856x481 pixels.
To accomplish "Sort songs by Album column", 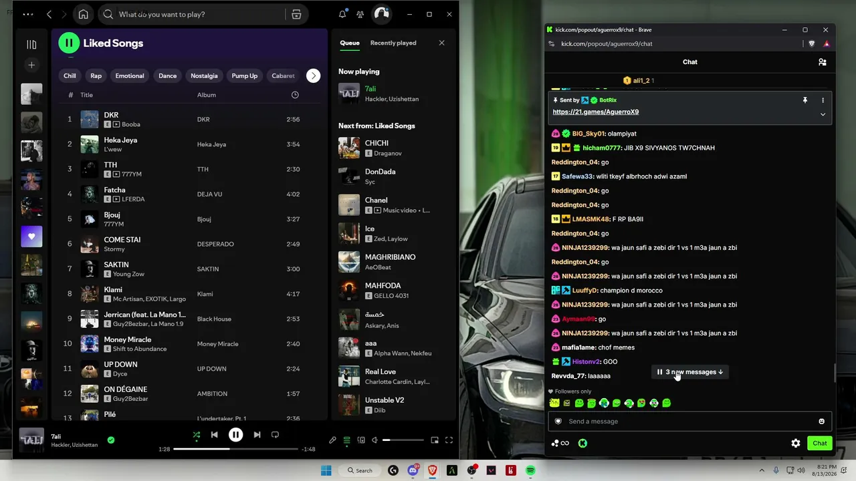I will [x=207, y=95].
